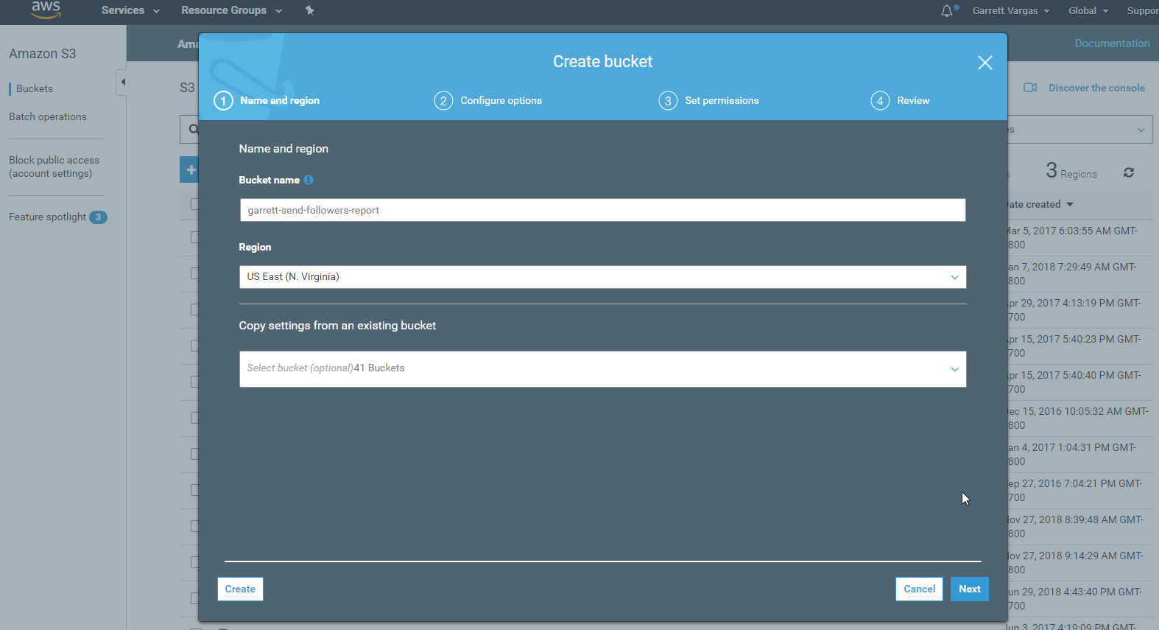The image size is (1159, 630).
Task: Collapse the S3 sidebar with arrow toggle
Action: [x=122, y=82]
